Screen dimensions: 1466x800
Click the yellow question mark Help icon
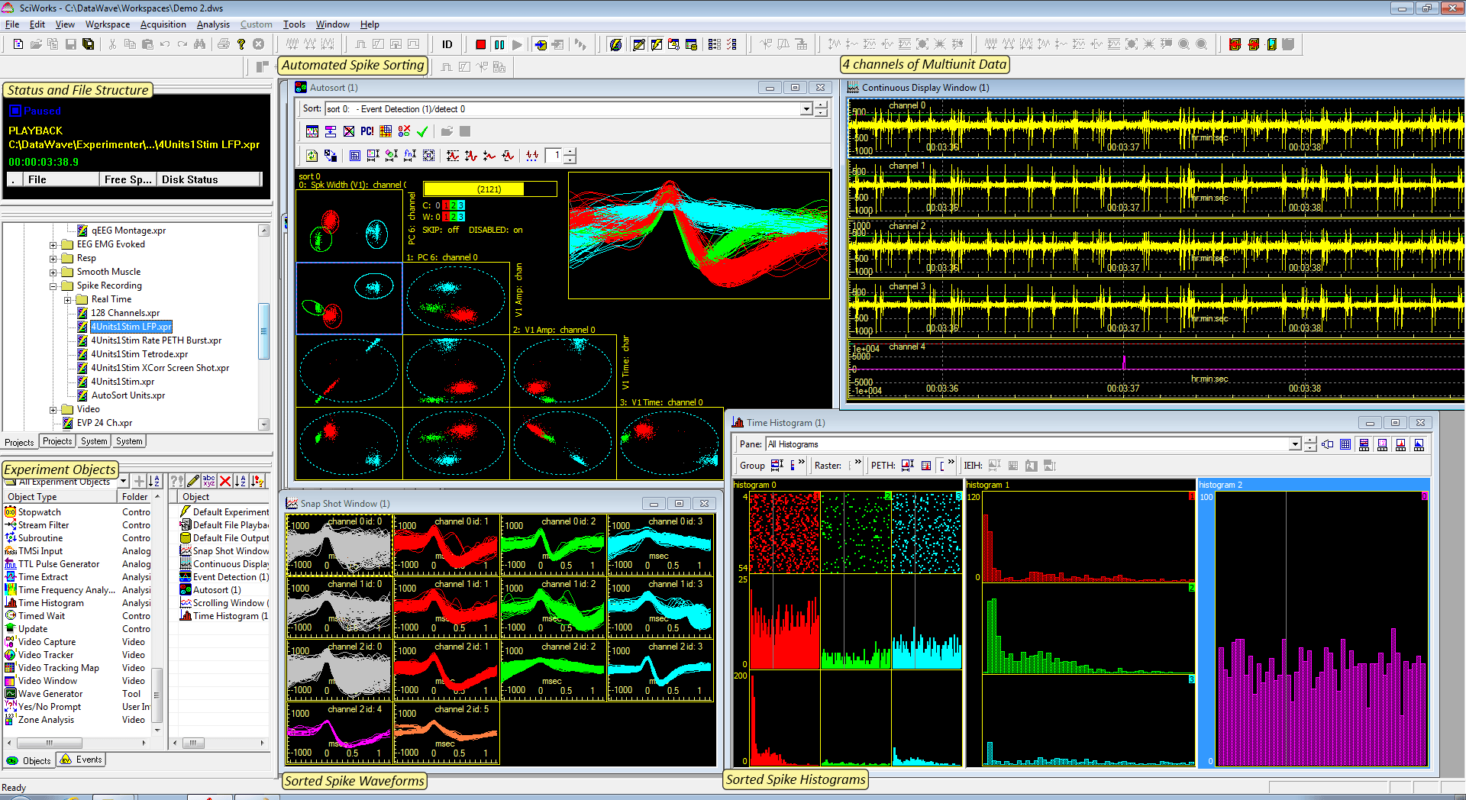(241, 45)
